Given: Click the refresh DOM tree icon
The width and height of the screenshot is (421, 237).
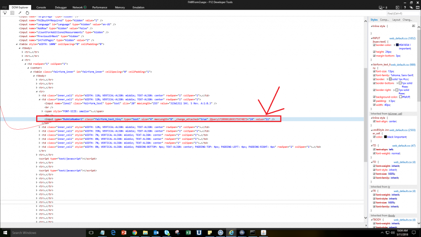Looking at the screenshot, I should (27, 13).
